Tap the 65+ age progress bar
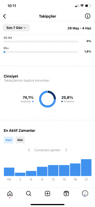 tap(41, 52)
